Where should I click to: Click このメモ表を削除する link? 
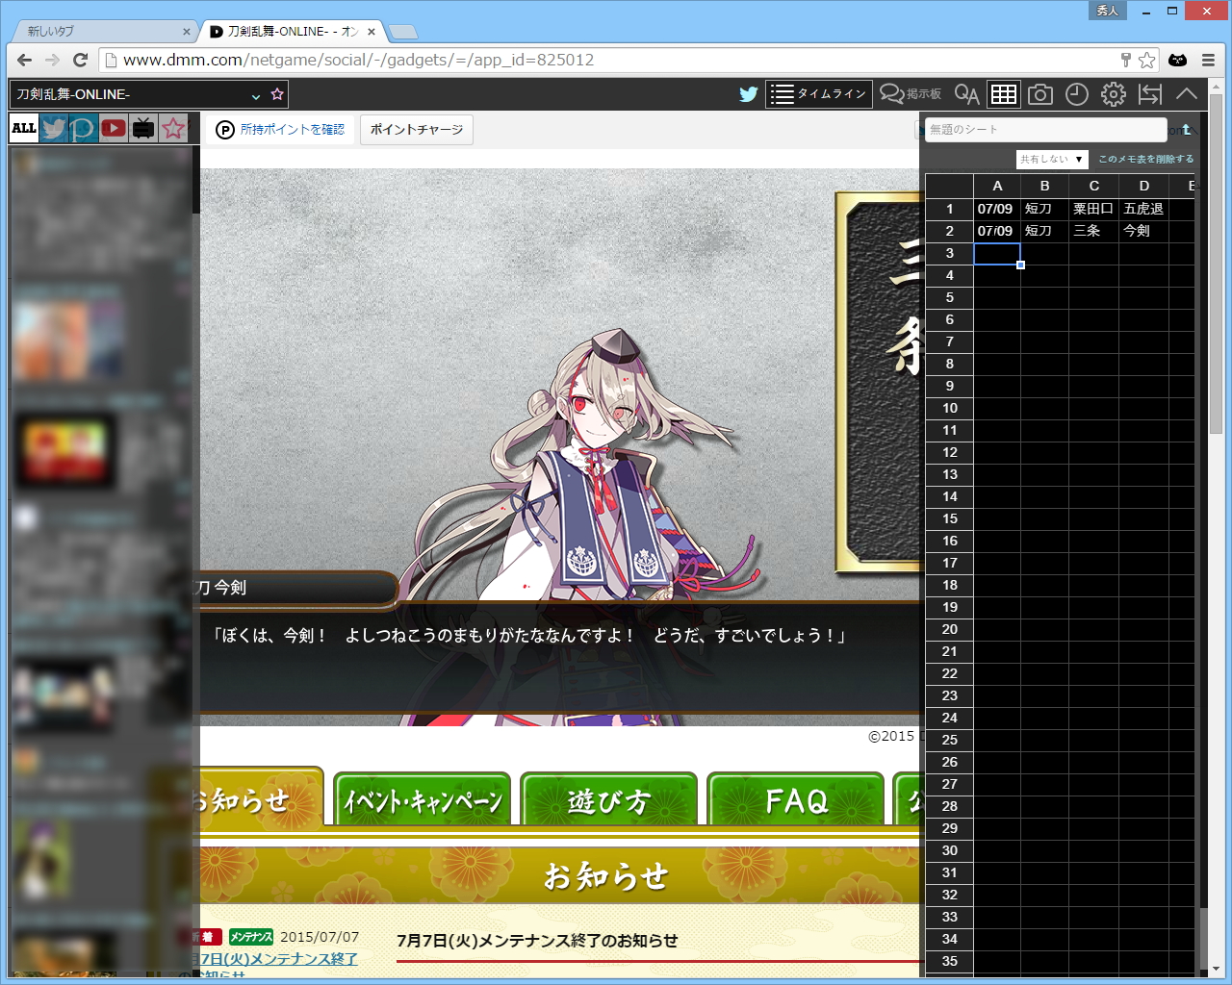click(x=1145, y=159)
